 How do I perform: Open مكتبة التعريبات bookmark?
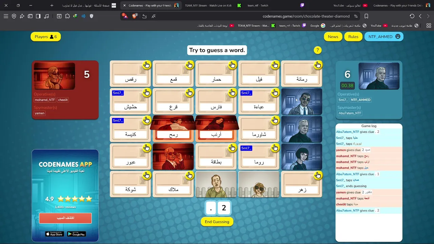348,25
